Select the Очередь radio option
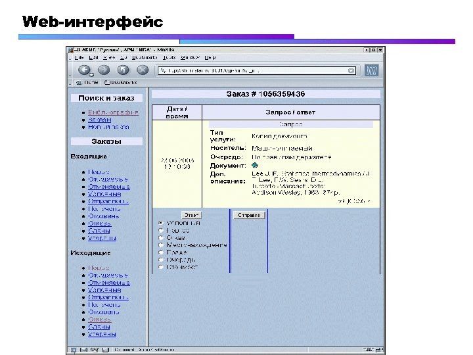Viewport: 473px width, 355px height. coord(161,260)
